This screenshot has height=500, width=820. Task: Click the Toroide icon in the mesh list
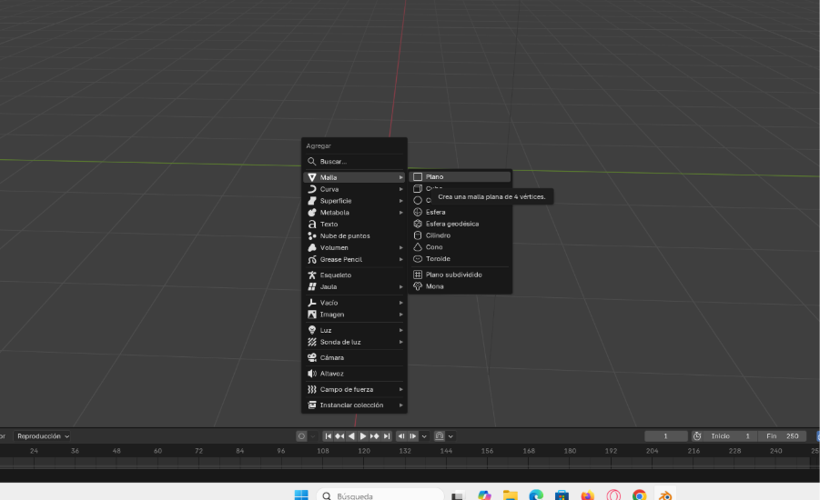pos(418,259)
